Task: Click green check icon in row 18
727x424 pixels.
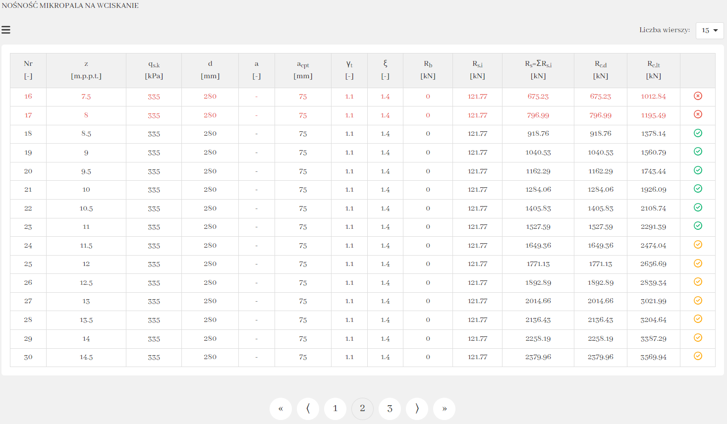Action: [698, 133]
